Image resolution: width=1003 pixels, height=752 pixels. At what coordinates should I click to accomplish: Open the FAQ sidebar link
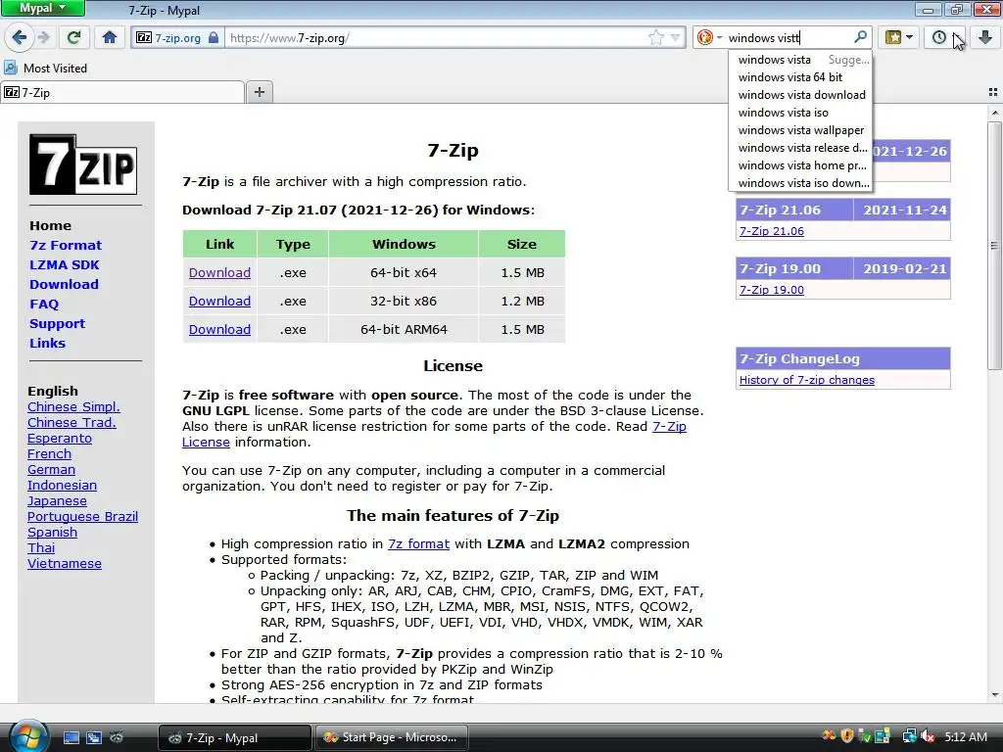pyautogui.click(x=43, y=304)
